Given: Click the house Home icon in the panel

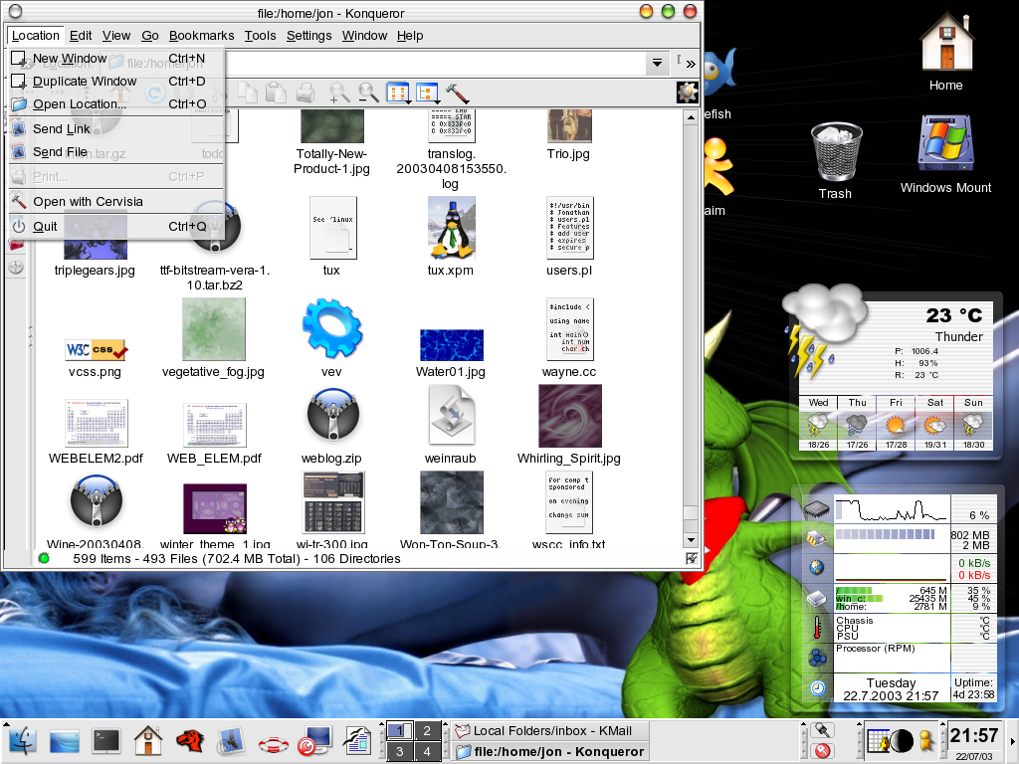Looking at the screenshot, I should [148, 740].
